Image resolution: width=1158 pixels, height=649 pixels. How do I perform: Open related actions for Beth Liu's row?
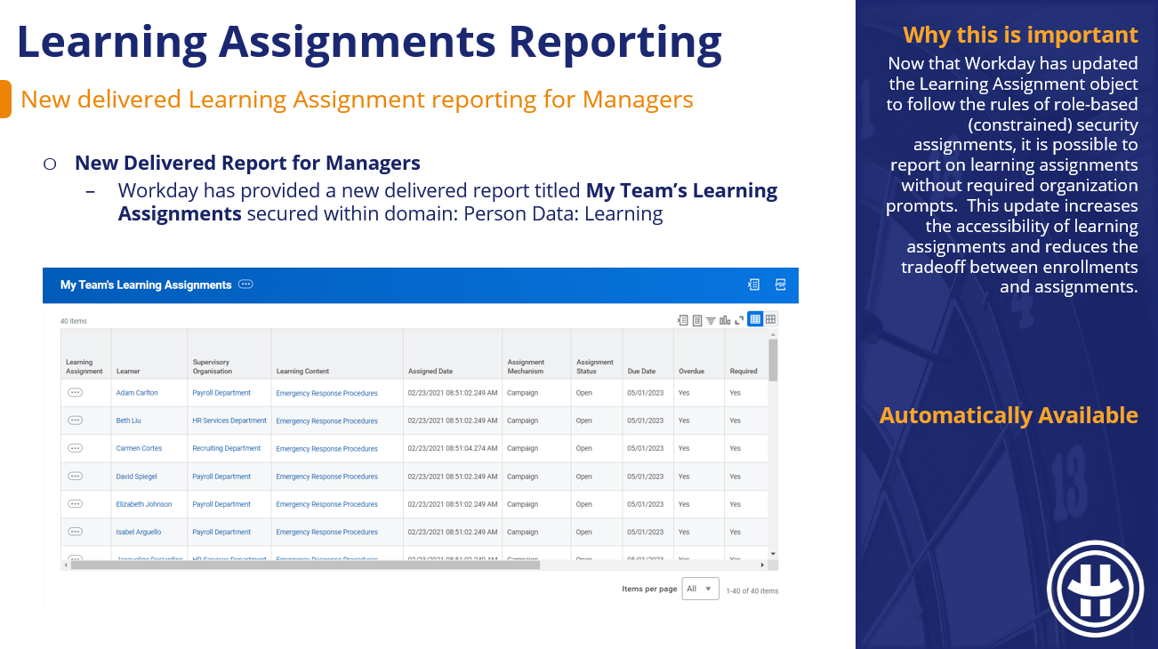76,421
